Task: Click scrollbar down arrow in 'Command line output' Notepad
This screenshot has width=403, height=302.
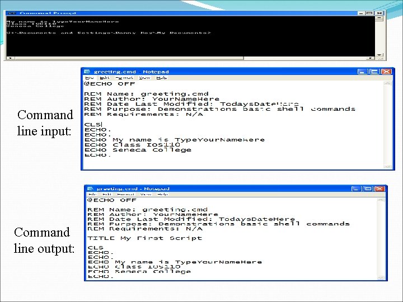Action: point(381,277)
